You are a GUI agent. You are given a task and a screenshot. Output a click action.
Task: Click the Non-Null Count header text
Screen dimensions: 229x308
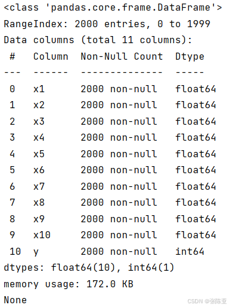tap(122, 56)
